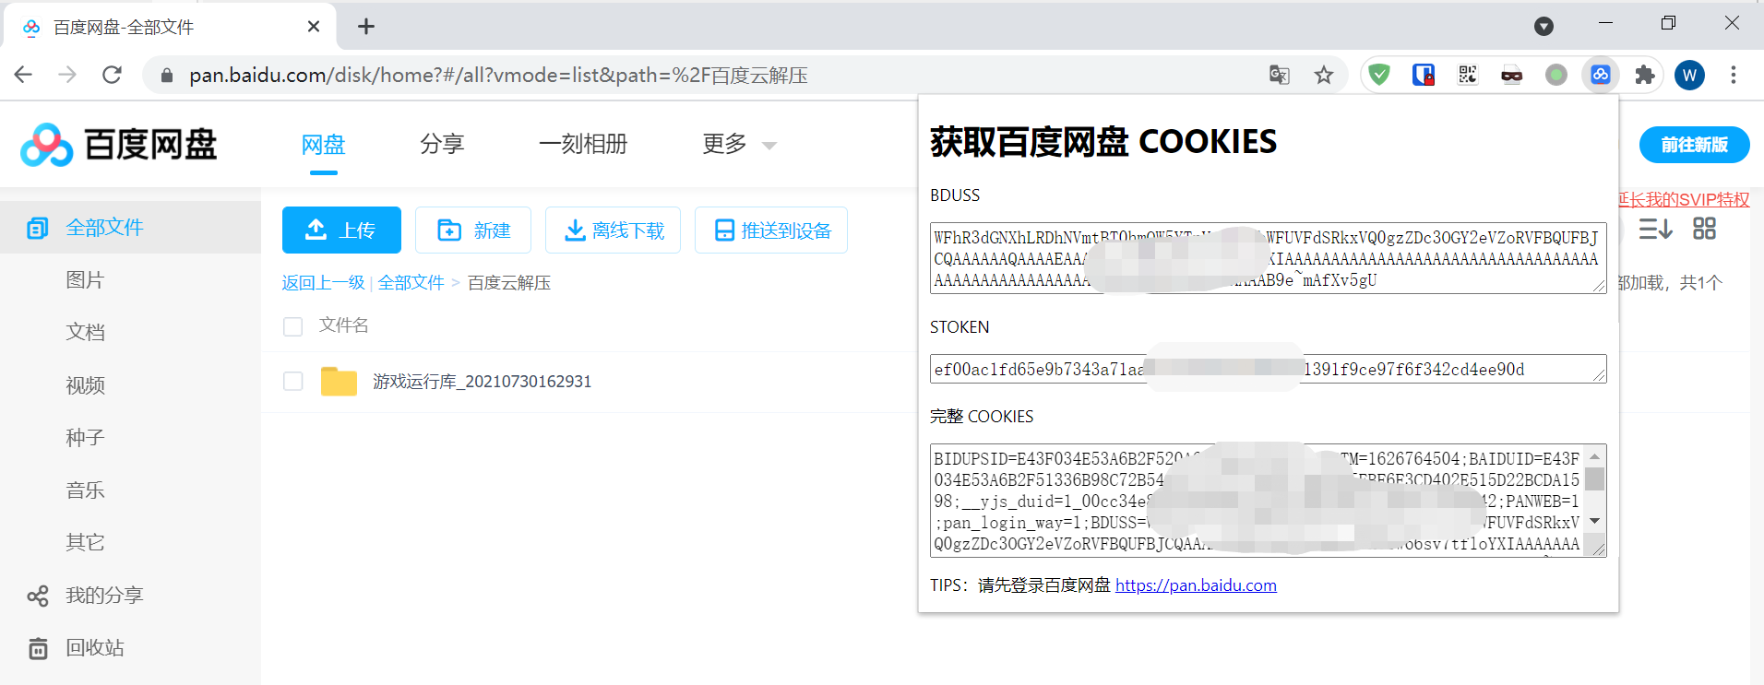
Task: Click 新建 new folder button
Action: [473, 230]
